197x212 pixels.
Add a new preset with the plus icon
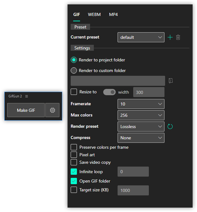[170, 37]
